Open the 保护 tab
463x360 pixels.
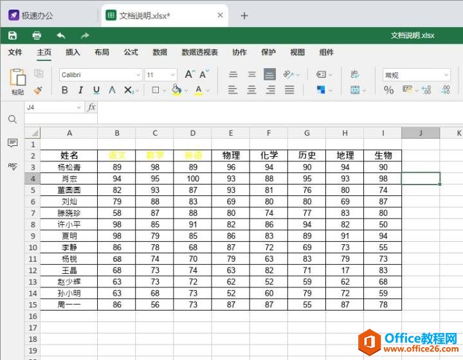(268, 52)
